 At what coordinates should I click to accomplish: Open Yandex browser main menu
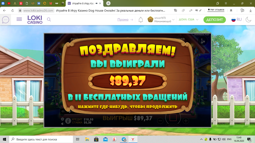point(226,3)
